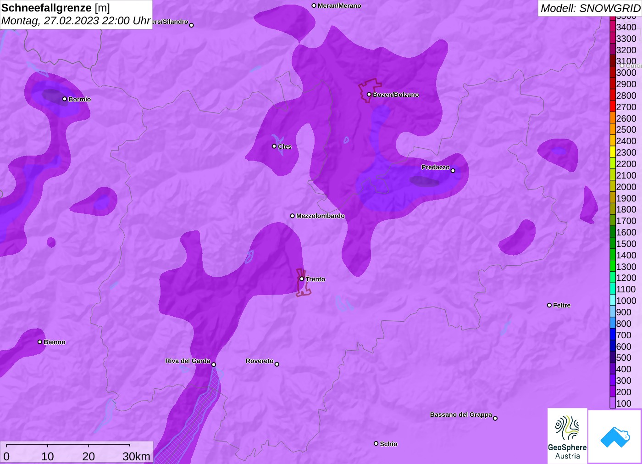Select the Schio location marker

[x=376, y=443]
